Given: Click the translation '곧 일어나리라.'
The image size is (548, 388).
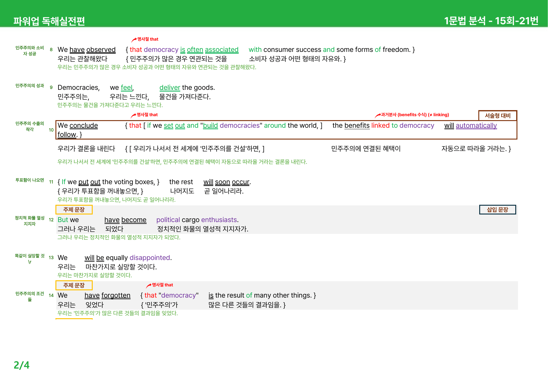Looking at the screenshot, I should pos(224,191).
